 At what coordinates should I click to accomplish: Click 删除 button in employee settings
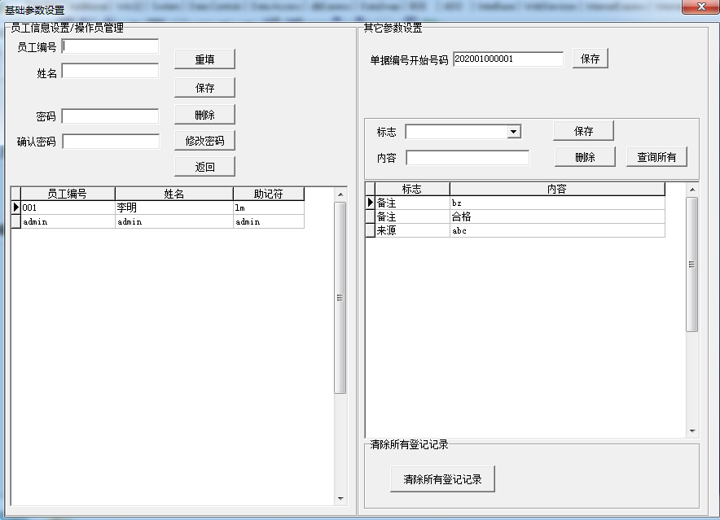pos(204,114)
